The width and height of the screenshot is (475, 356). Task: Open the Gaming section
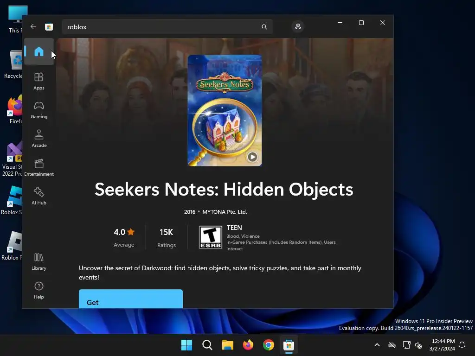39,110
